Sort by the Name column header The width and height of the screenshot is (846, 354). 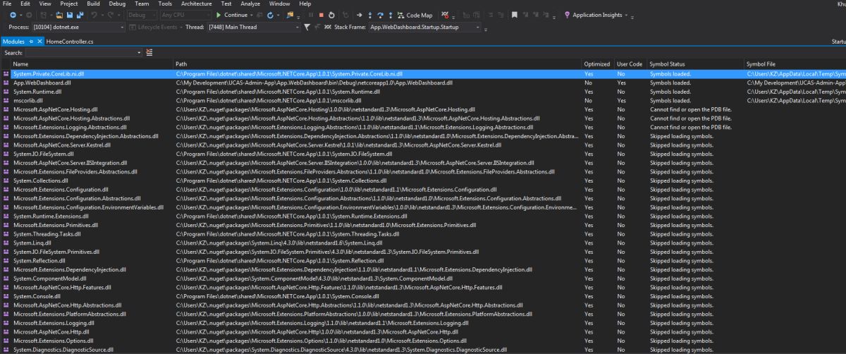92,64
